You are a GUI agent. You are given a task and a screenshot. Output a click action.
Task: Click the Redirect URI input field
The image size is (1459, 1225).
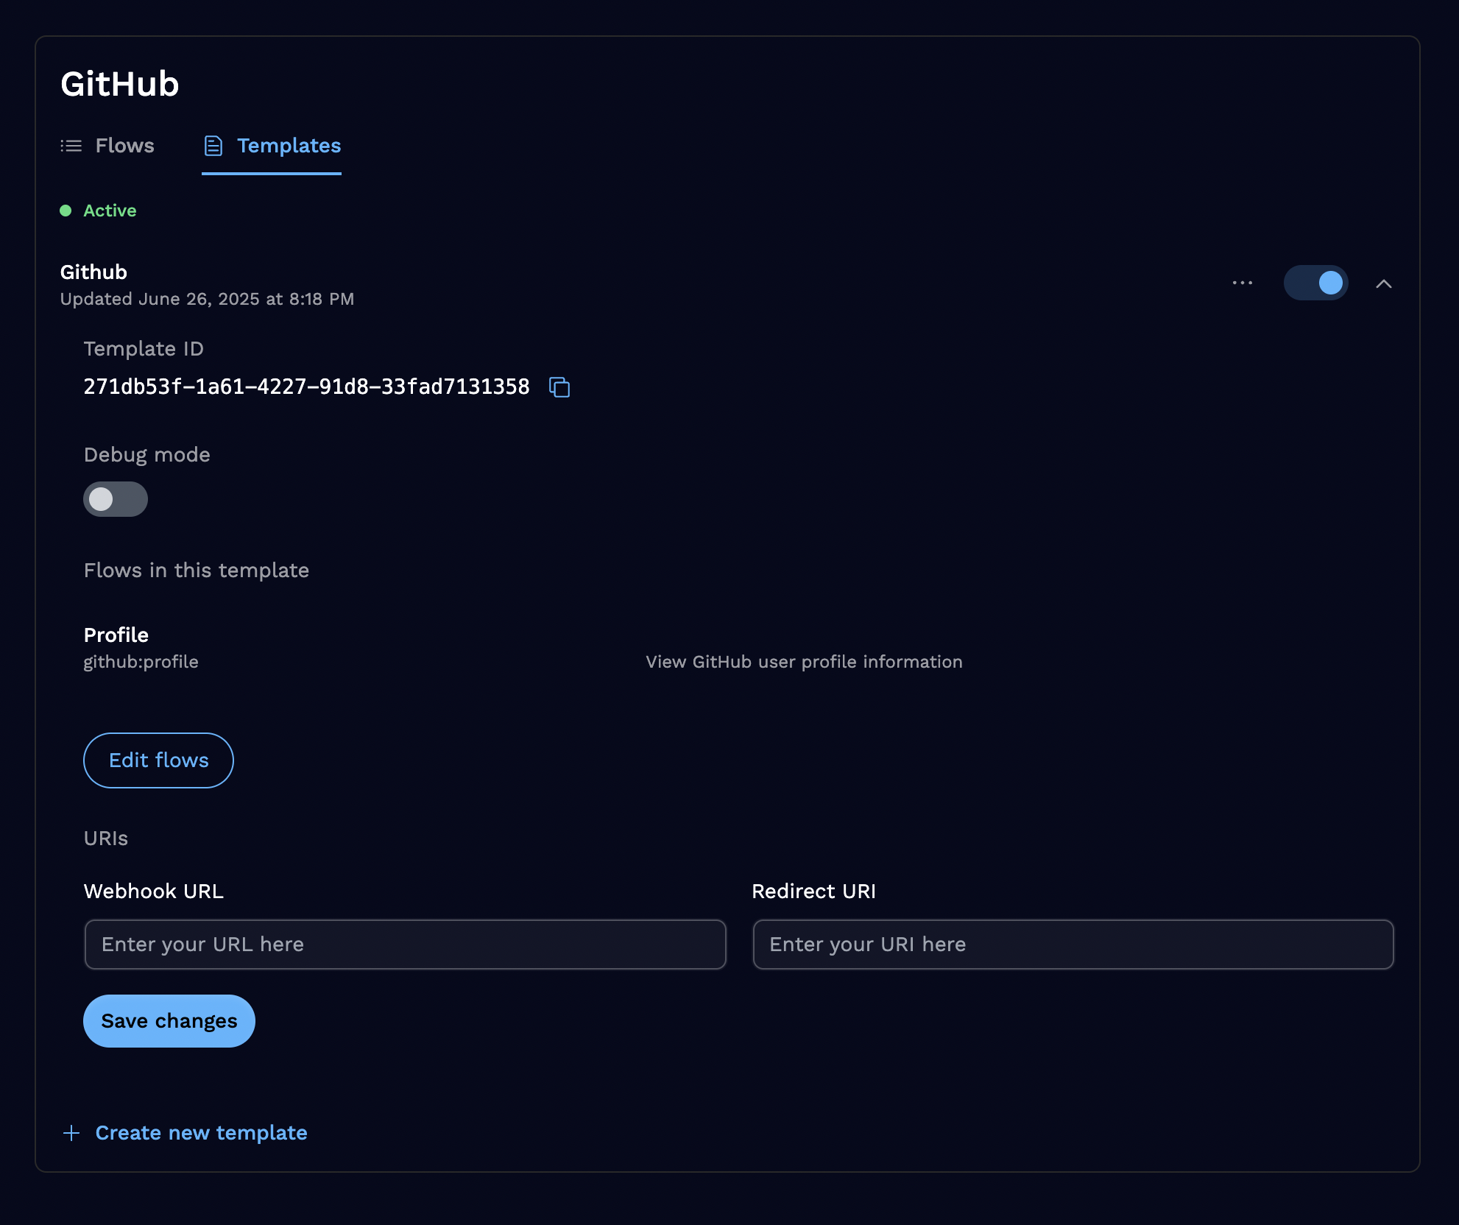click(1073, 944)
